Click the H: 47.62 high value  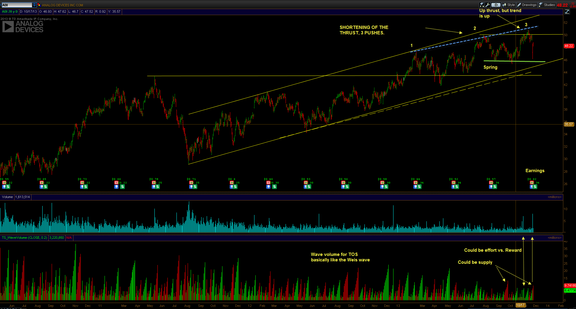[x=60, y=11]
